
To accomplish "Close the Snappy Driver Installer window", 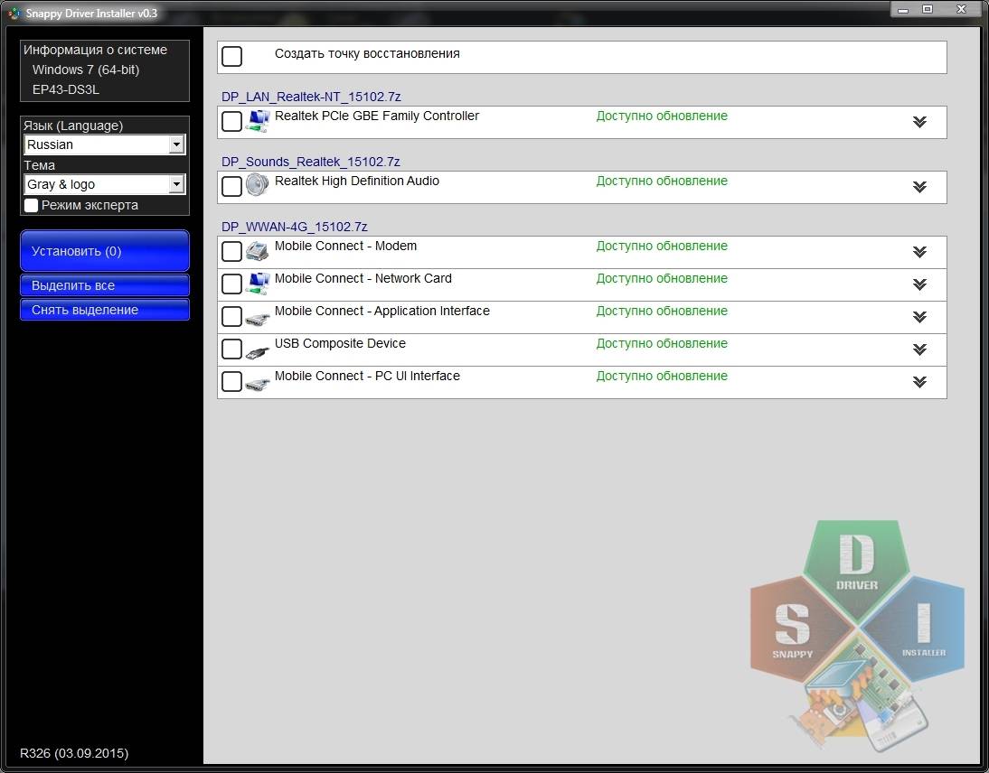I will click(962, 9).
